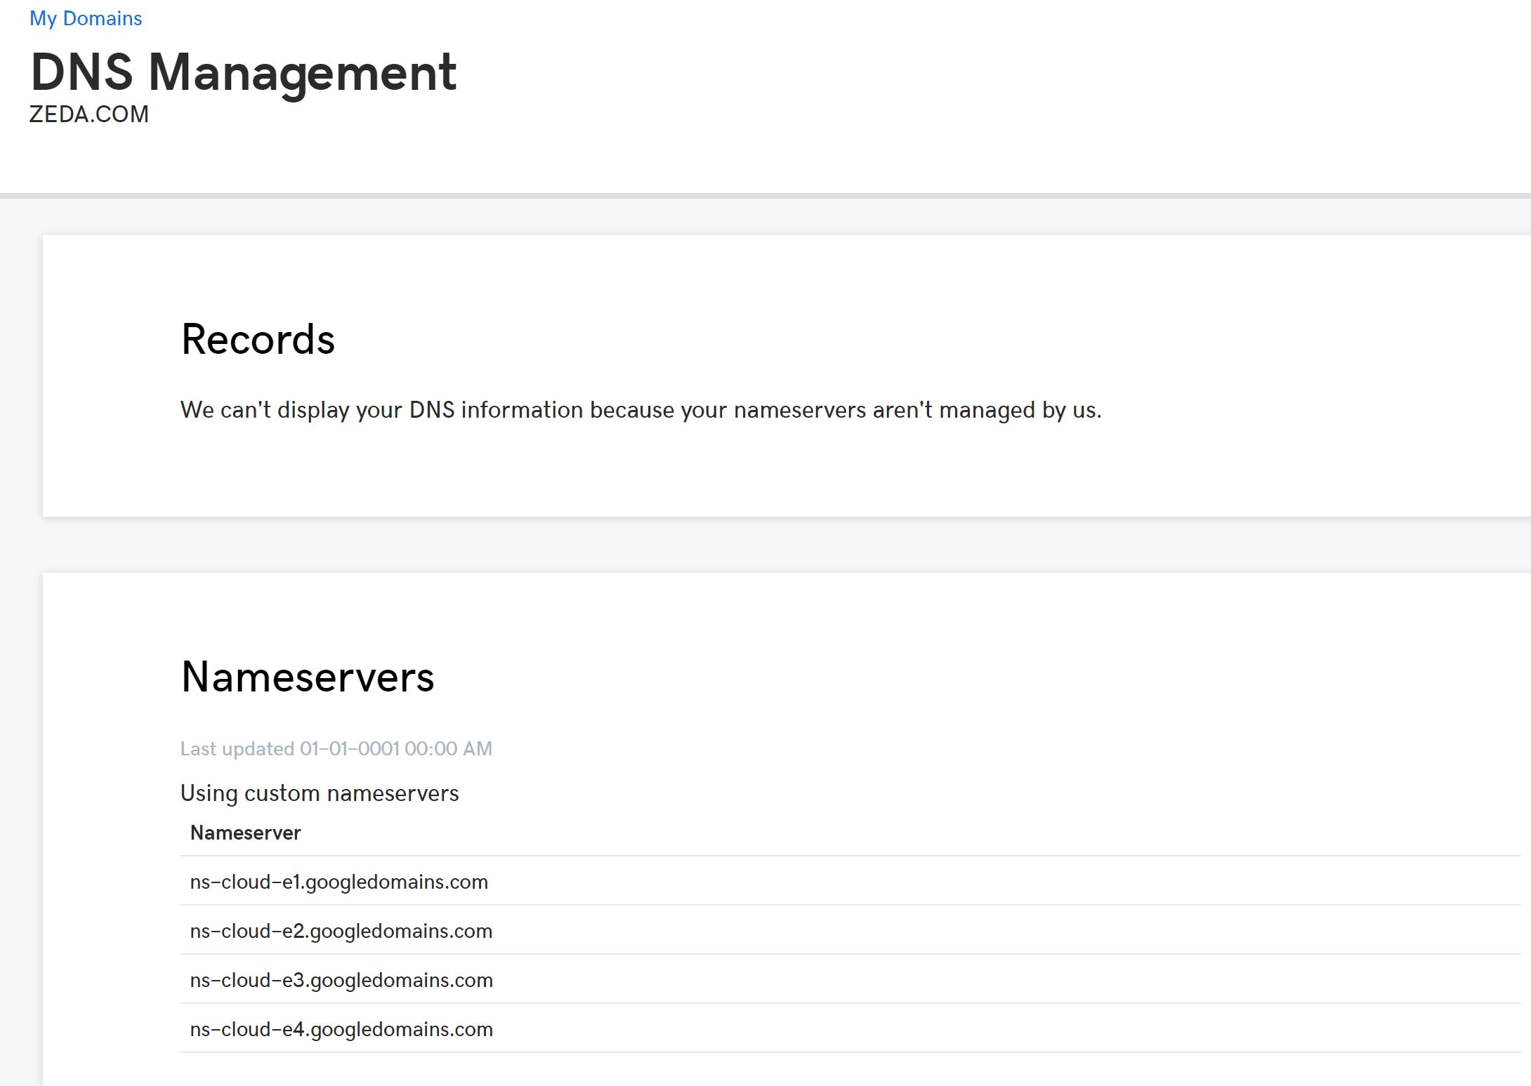Click the Nameserver column header
This screenshot has width=1531, height=1086.
coord(245,833)
